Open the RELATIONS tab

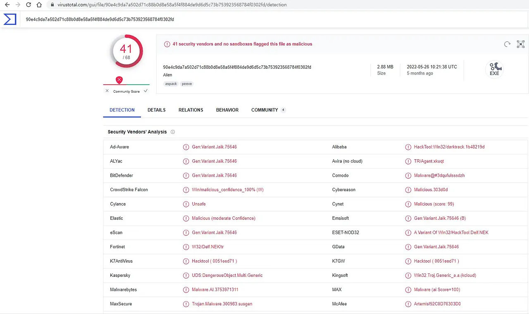point(191,110)
